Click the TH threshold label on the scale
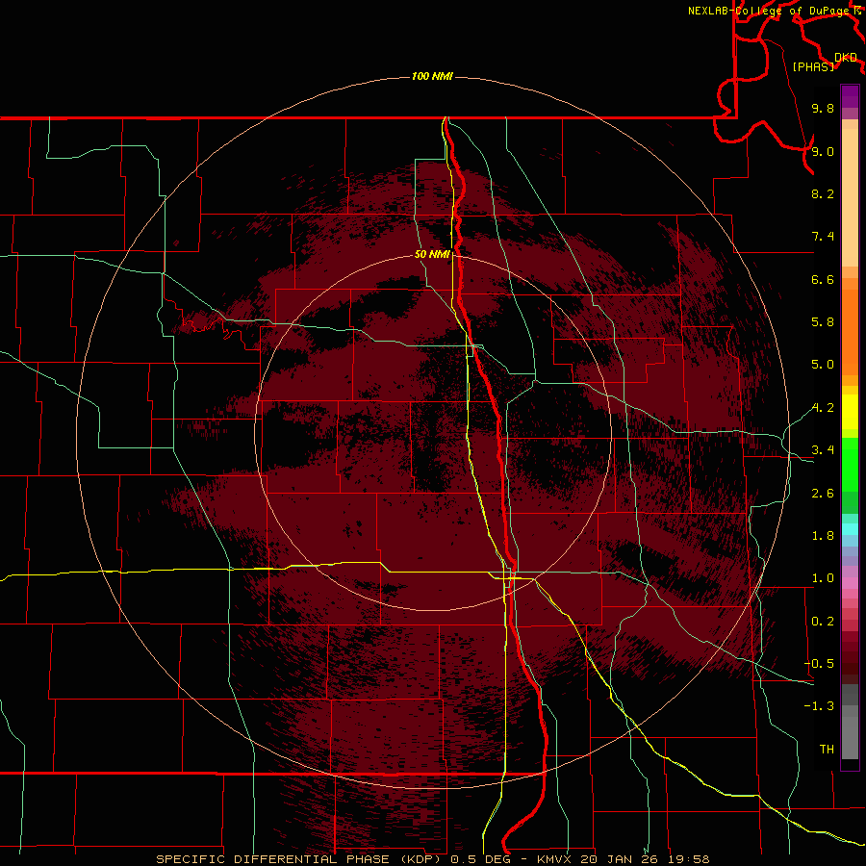 827,750
